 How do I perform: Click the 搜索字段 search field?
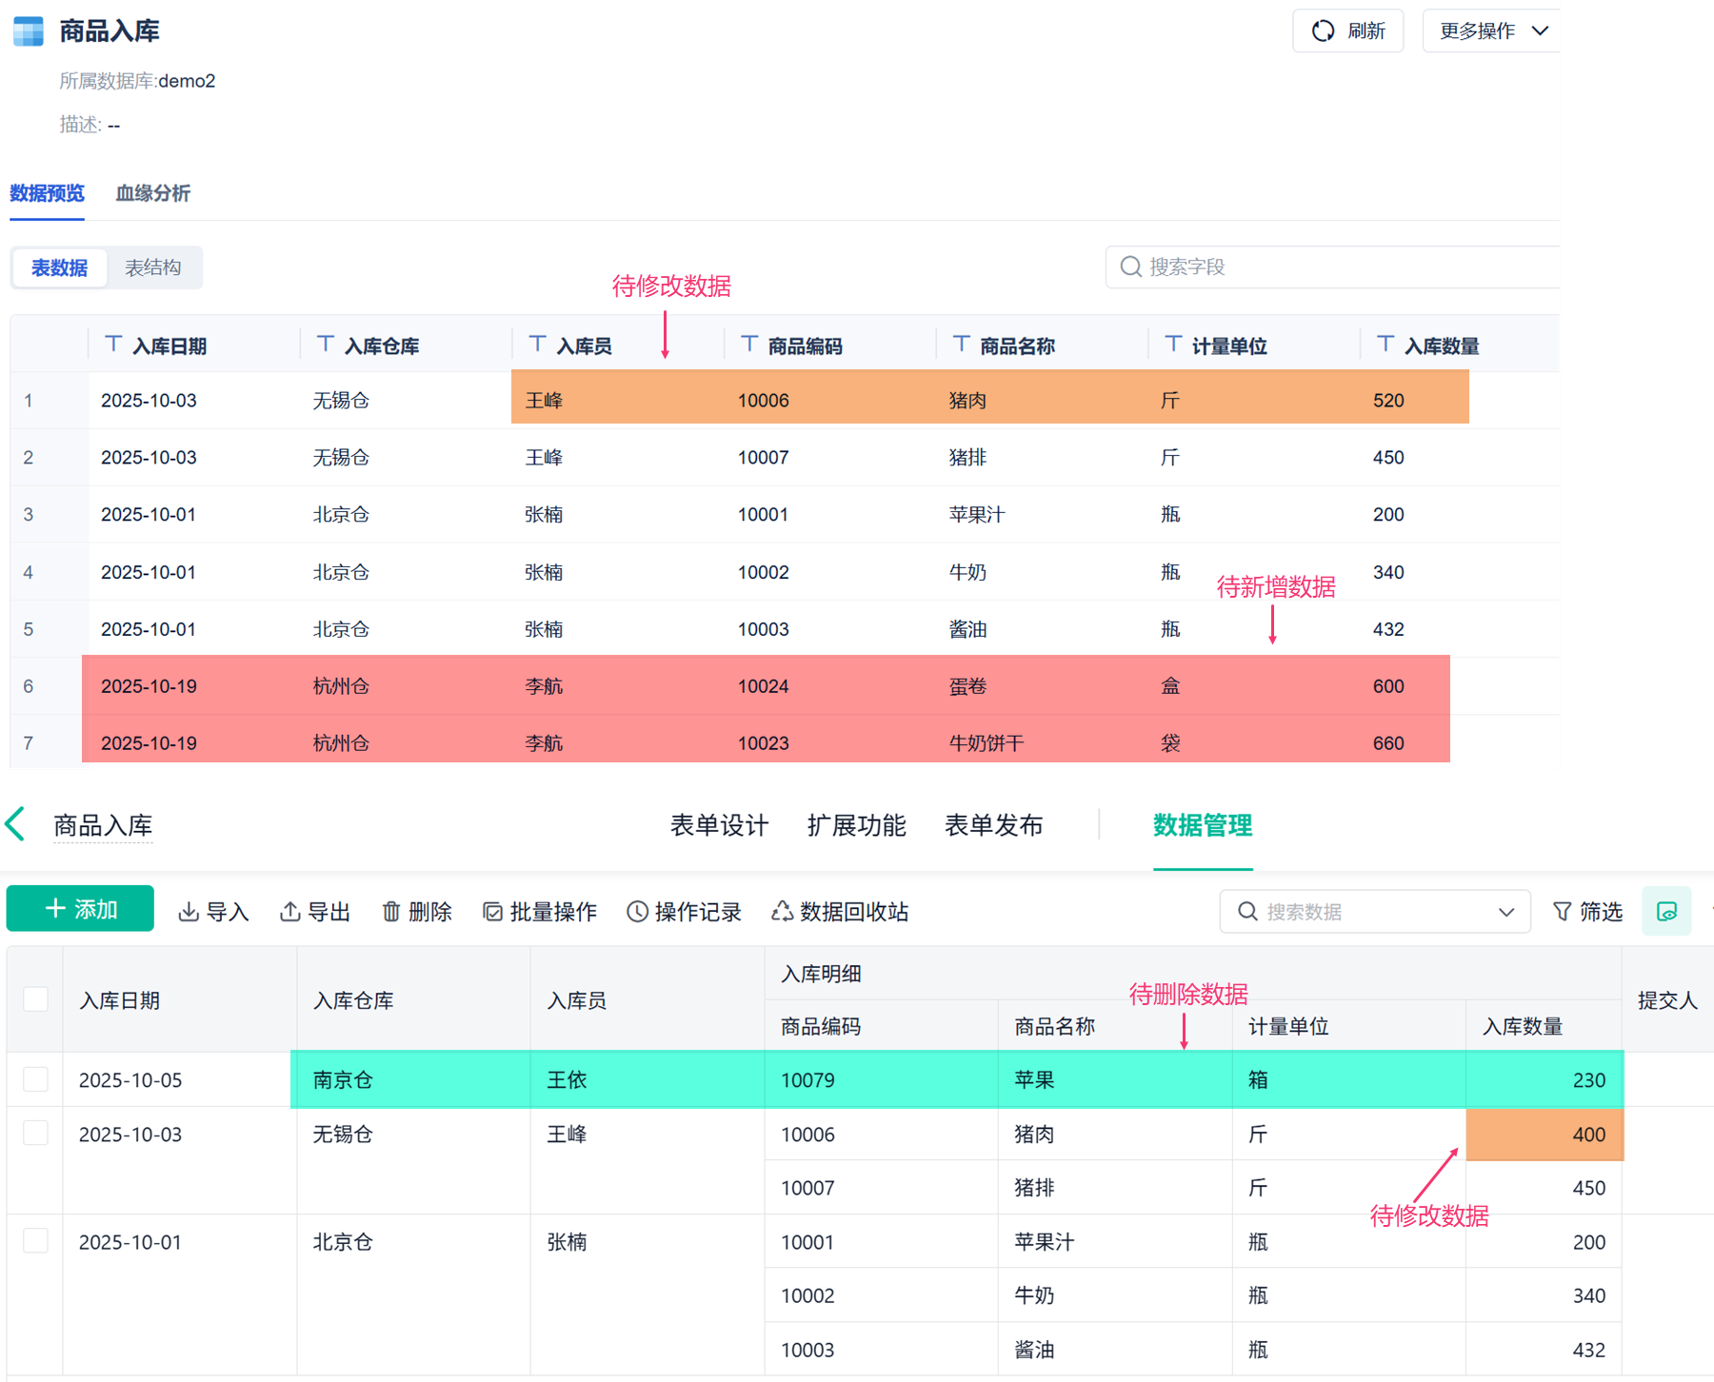(x=1333, y=267)
